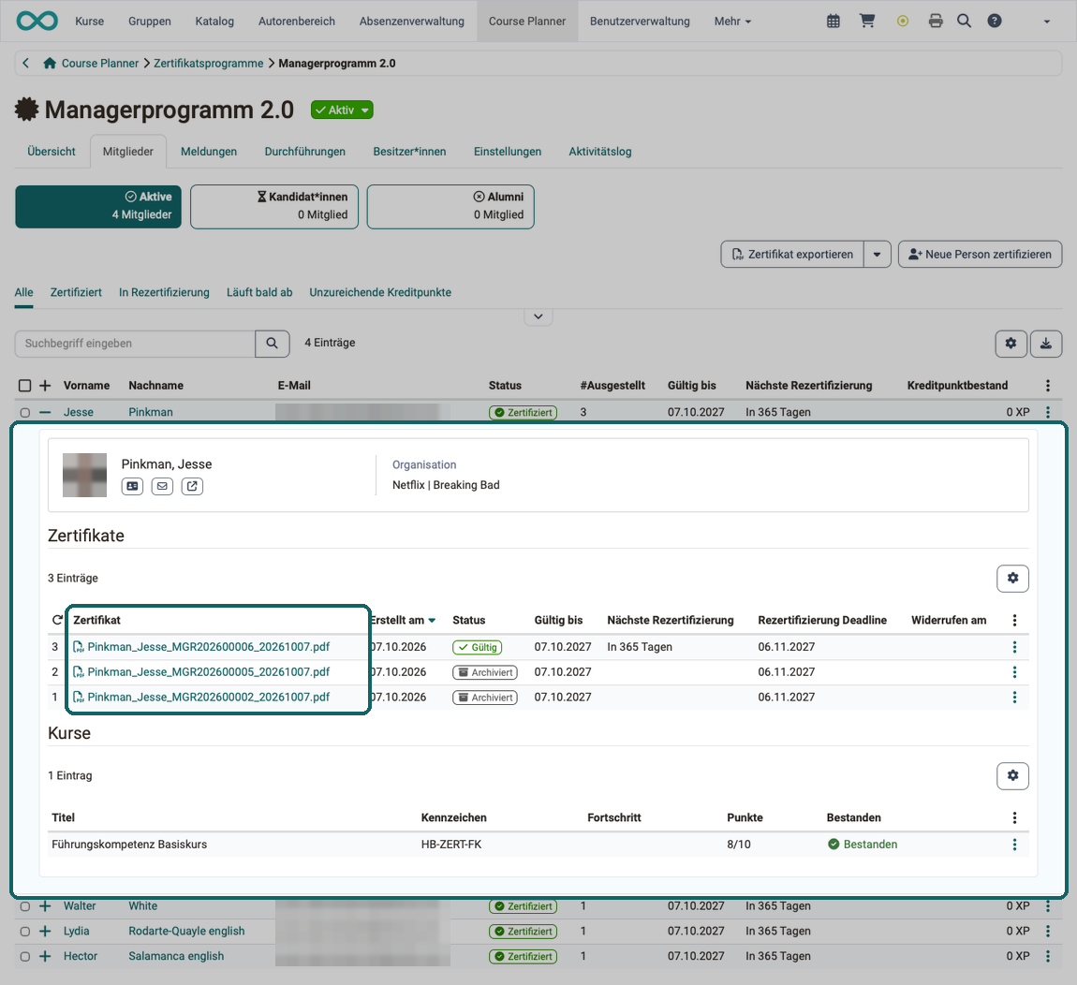Click the OpenOlat infinity logo
Screen dimensions: 1077x985
point(37,21)
